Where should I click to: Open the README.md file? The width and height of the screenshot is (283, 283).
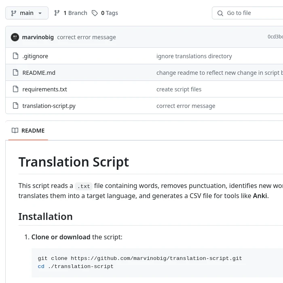39,73
